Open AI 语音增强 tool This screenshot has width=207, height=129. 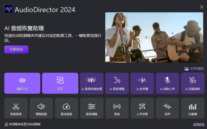click(117, 83)
